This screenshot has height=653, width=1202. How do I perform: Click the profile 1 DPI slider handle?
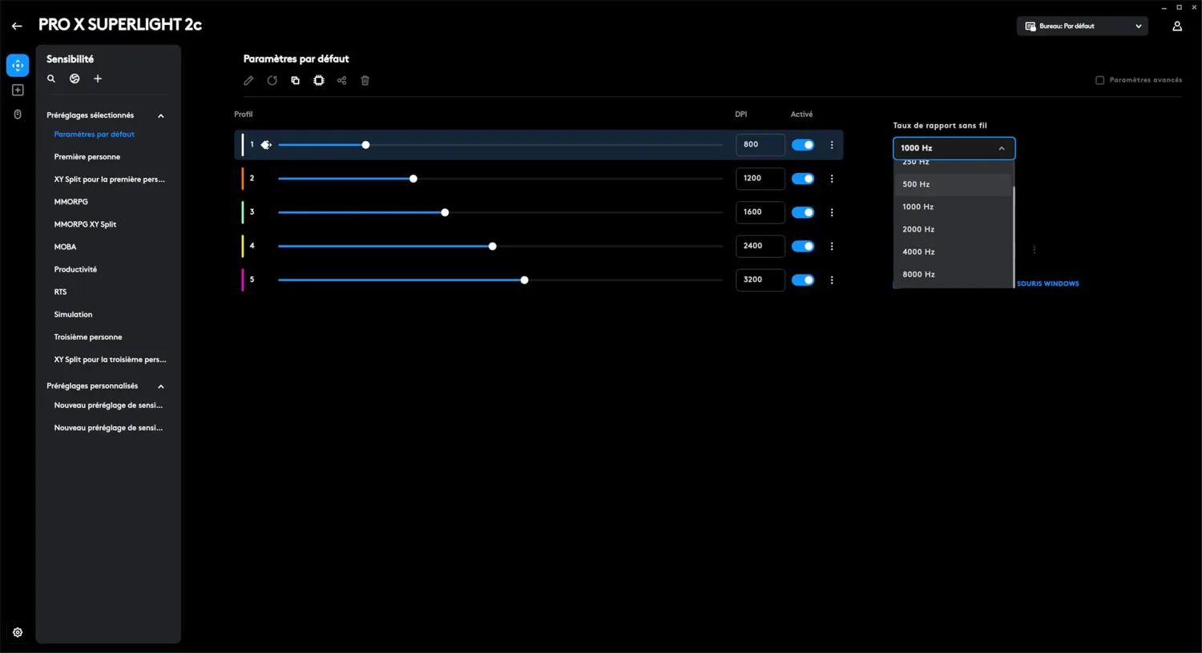pyautogui.click(x=366, y=145)
